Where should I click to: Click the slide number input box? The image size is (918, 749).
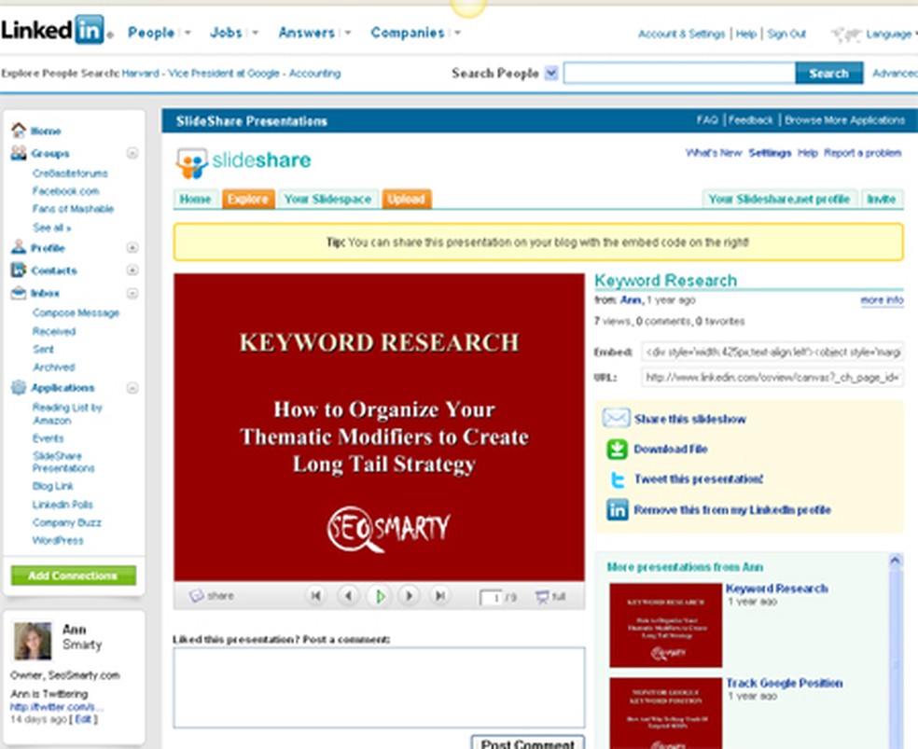(x=491, y=598)
